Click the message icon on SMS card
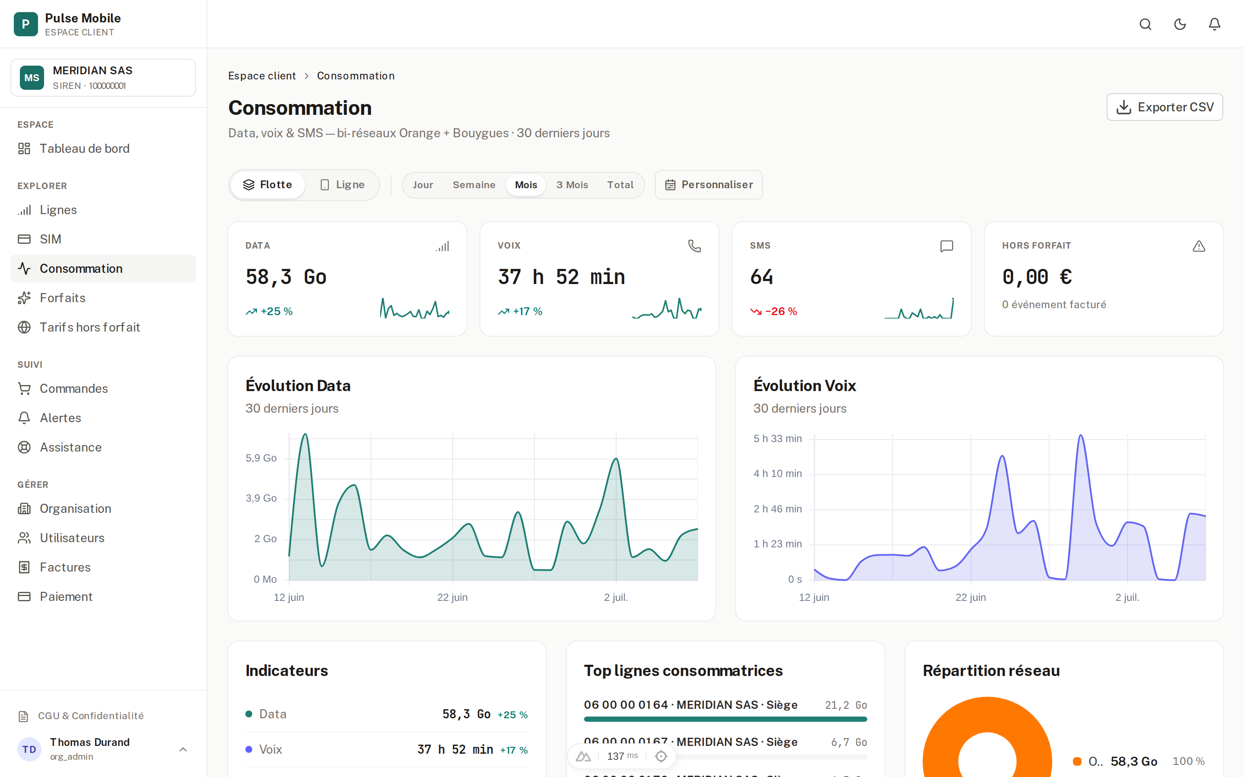Image resolution: width=1244 pixels, height=777 pixels. coord(946,246)
